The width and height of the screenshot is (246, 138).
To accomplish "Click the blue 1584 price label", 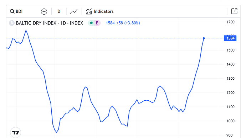I will tap(230, 38).
